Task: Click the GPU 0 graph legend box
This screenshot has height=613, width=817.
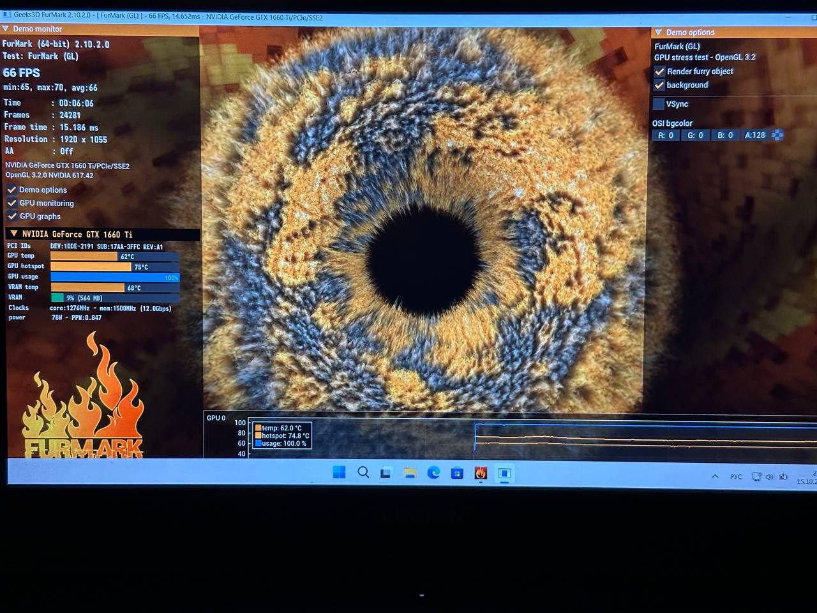Action: coord(281,435)
